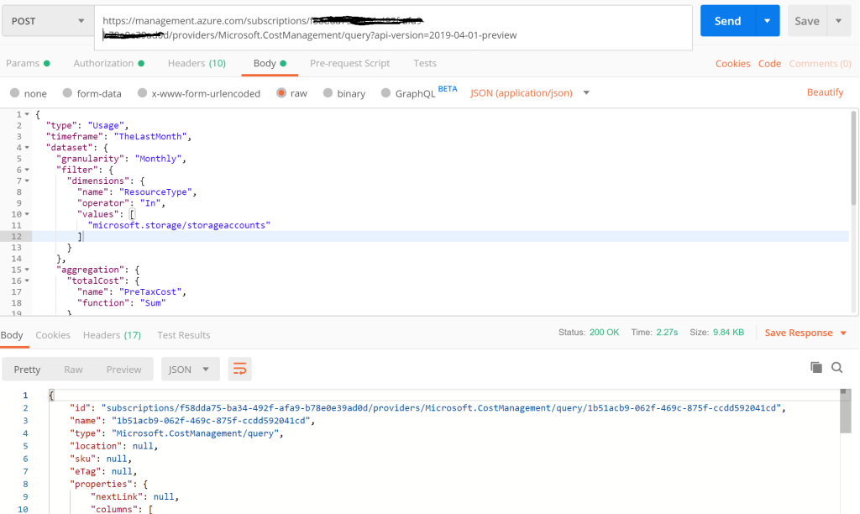Choose the GraphQL body type radio
This screenshot has height=514, width=860.
click(x=386, y=93)
